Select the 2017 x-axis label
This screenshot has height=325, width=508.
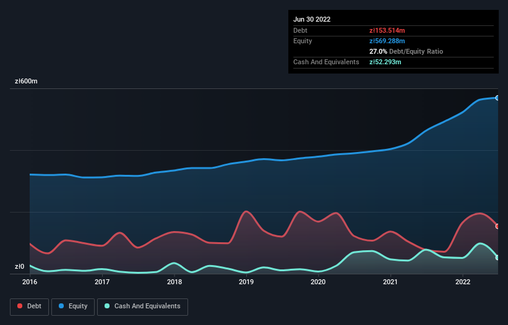102,282
